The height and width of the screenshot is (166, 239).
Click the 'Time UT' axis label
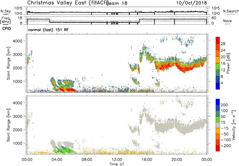[117, 164]
